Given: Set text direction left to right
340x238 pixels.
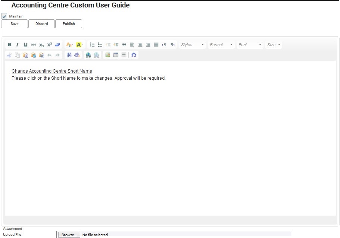Looking at the screenshot, I should pos(164,45).
